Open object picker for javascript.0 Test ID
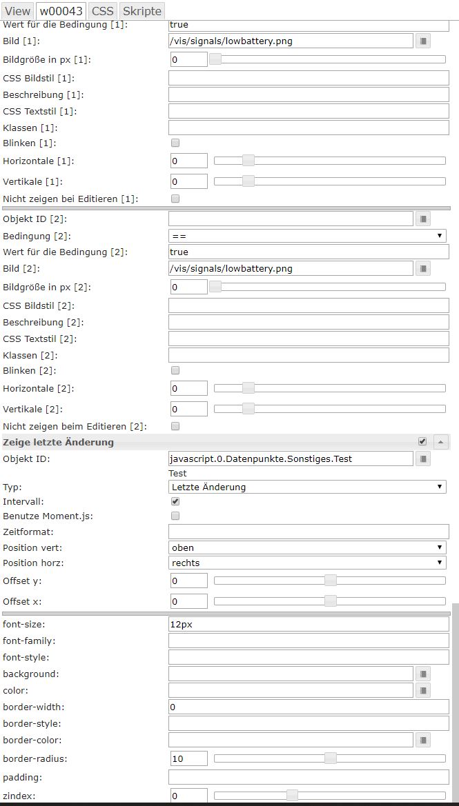The width and height of the screenshot is (459, 806). click(x=423, y=459)
